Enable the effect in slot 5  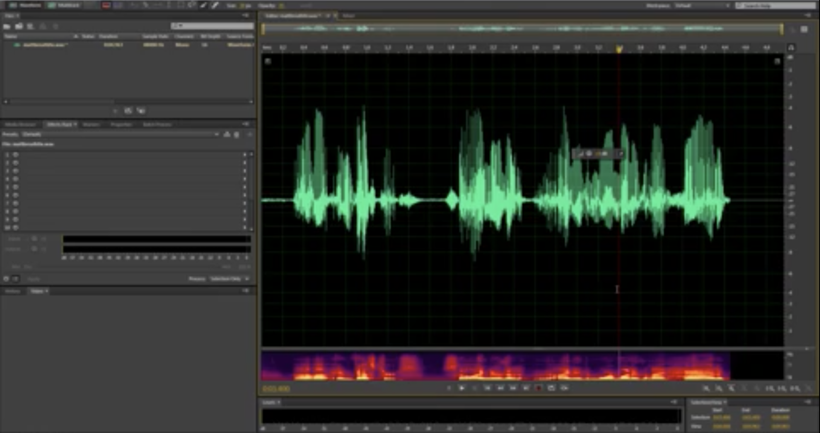(16, 188)
